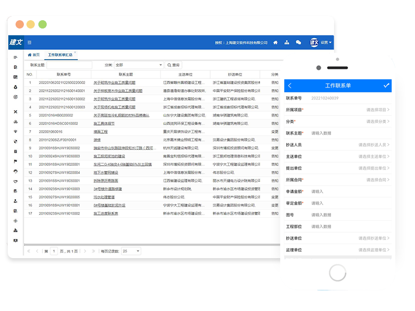Viewport: 415px width, 311px height.
Task: Open the 地下水管网铺设 link in row 12
Action: [x=106, y=173]
